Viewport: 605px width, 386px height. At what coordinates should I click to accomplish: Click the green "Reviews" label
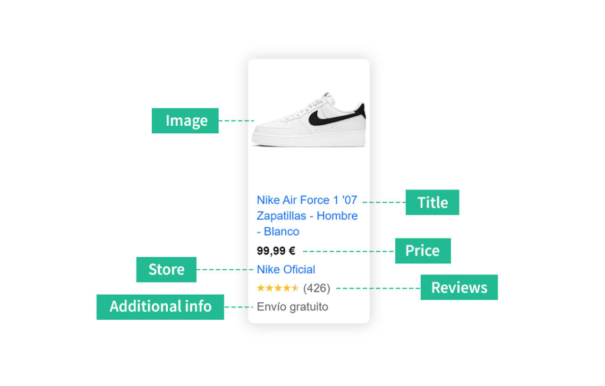[459, 287]
